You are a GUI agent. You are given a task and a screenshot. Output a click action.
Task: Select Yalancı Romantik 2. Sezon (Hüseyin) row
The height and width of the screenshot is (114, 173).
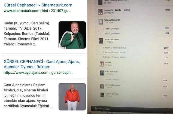click(134, 29)
